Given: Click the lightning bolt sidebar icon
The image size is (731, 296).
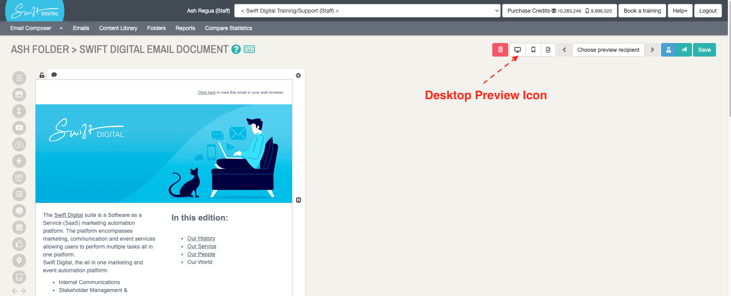Looking at the screenshot, I should point(19,161).
